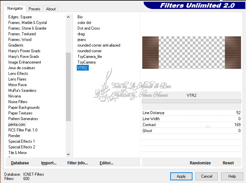Screen dimensions: 246x183
Task: Open the Editor... button
Action: [106, 163]
